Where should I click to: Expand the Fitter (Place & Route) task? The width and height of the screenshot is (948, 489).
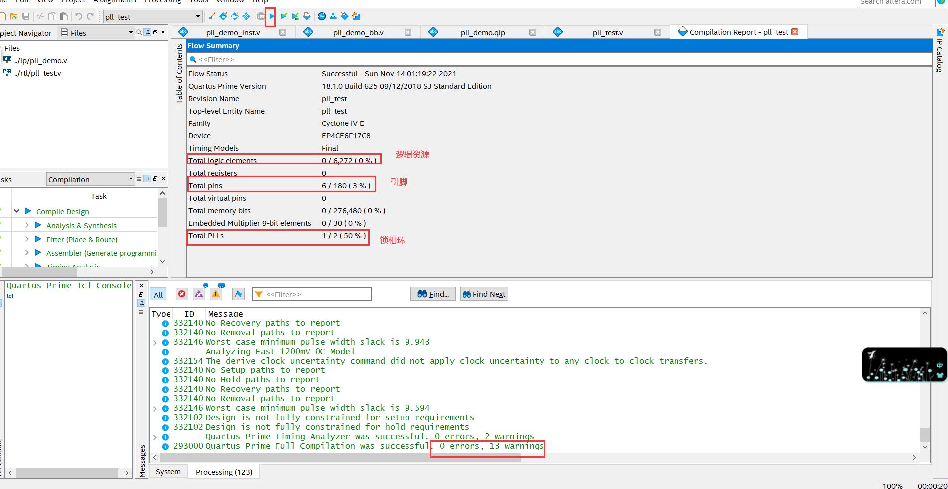tap(27, 239)
